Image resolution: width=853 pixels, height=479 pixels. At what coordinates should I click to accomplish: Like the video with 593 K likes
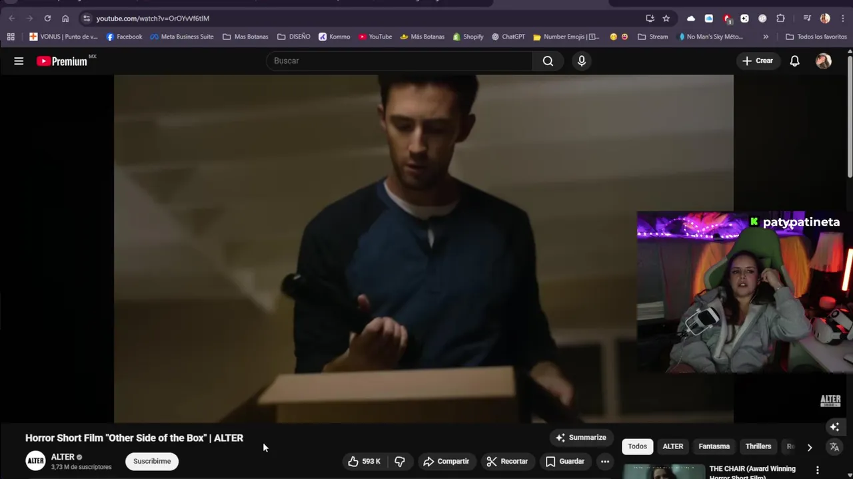365,461
